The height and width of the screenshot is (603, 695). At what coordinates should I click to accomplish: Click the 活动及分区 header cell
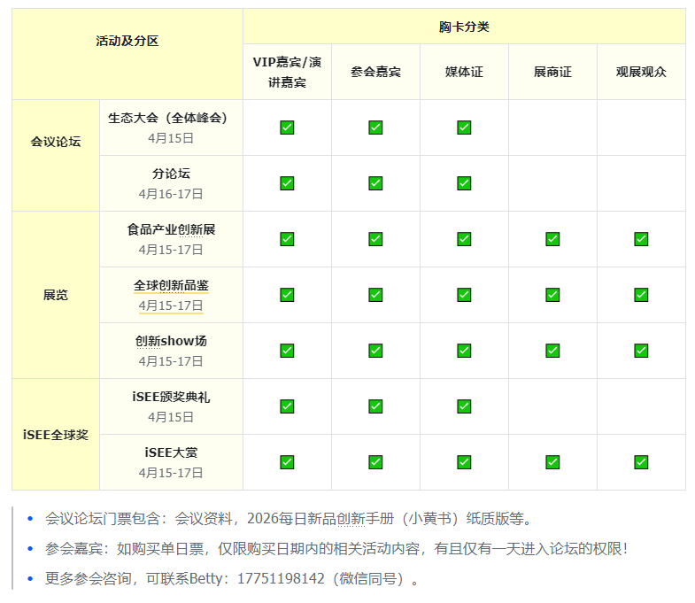(127, 41)
